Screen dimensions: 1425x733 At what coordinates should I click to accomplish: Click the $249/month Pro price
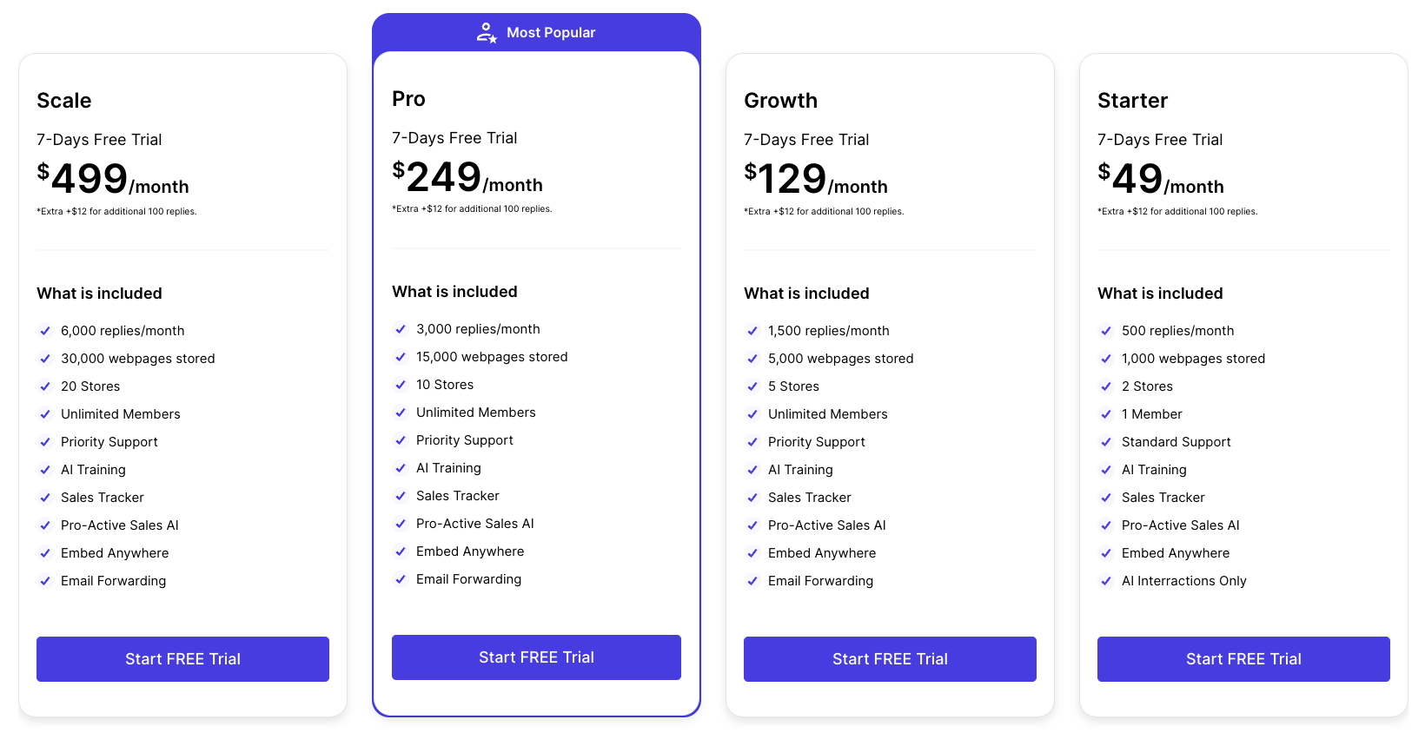pos(467,178)
